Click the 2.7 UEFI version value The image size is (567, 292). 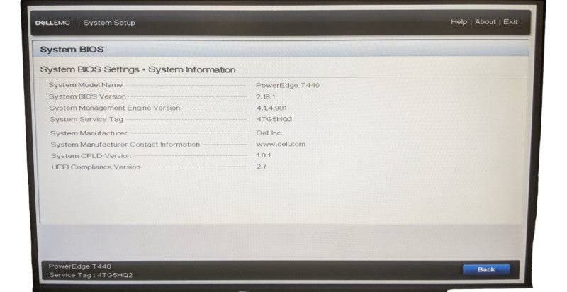pyautogui.click(x=262, y=167)
